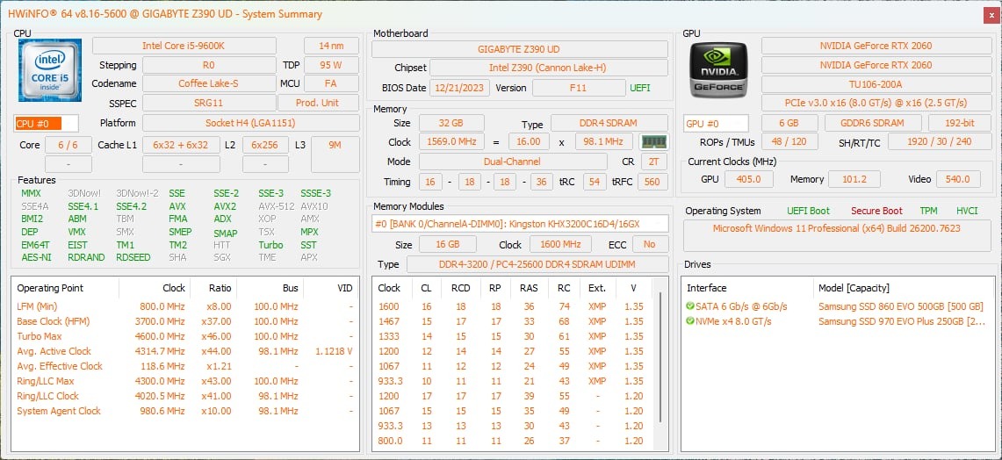Click the AES-NI feature label

click(36, 257)
